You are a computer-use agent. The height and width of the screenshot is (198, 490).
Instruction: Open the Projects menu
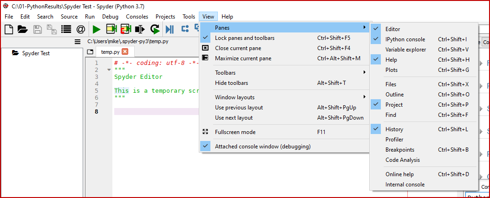tap(165, 17)
